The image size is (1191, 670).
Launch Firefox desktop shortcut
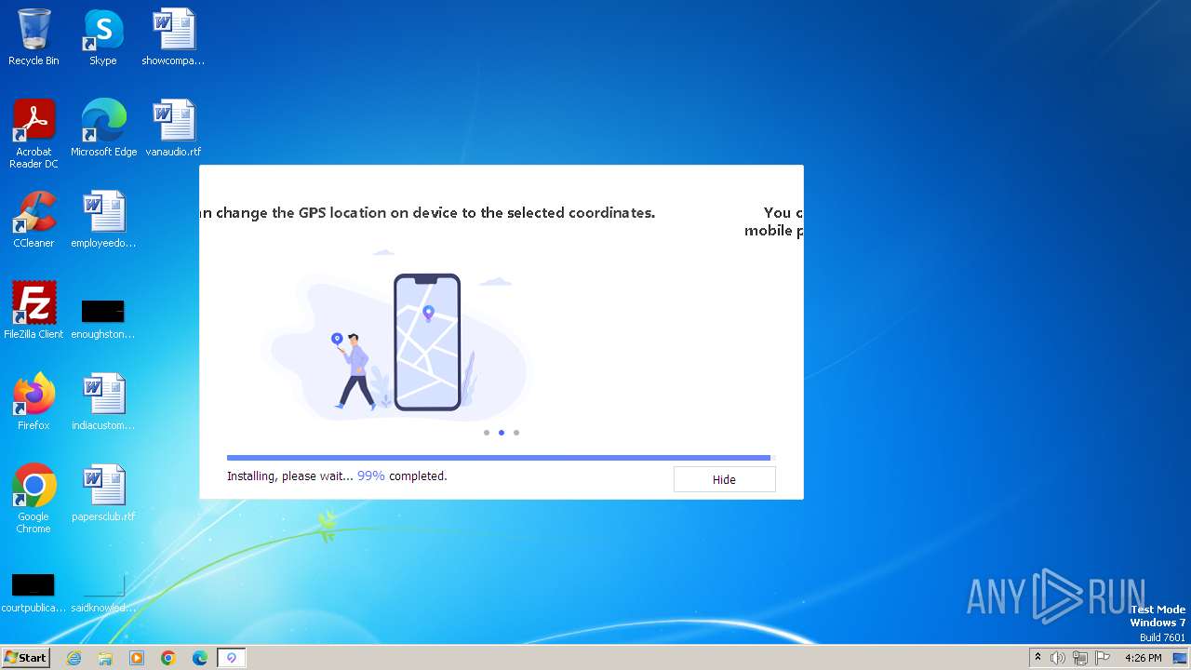[x=33, y=402]
